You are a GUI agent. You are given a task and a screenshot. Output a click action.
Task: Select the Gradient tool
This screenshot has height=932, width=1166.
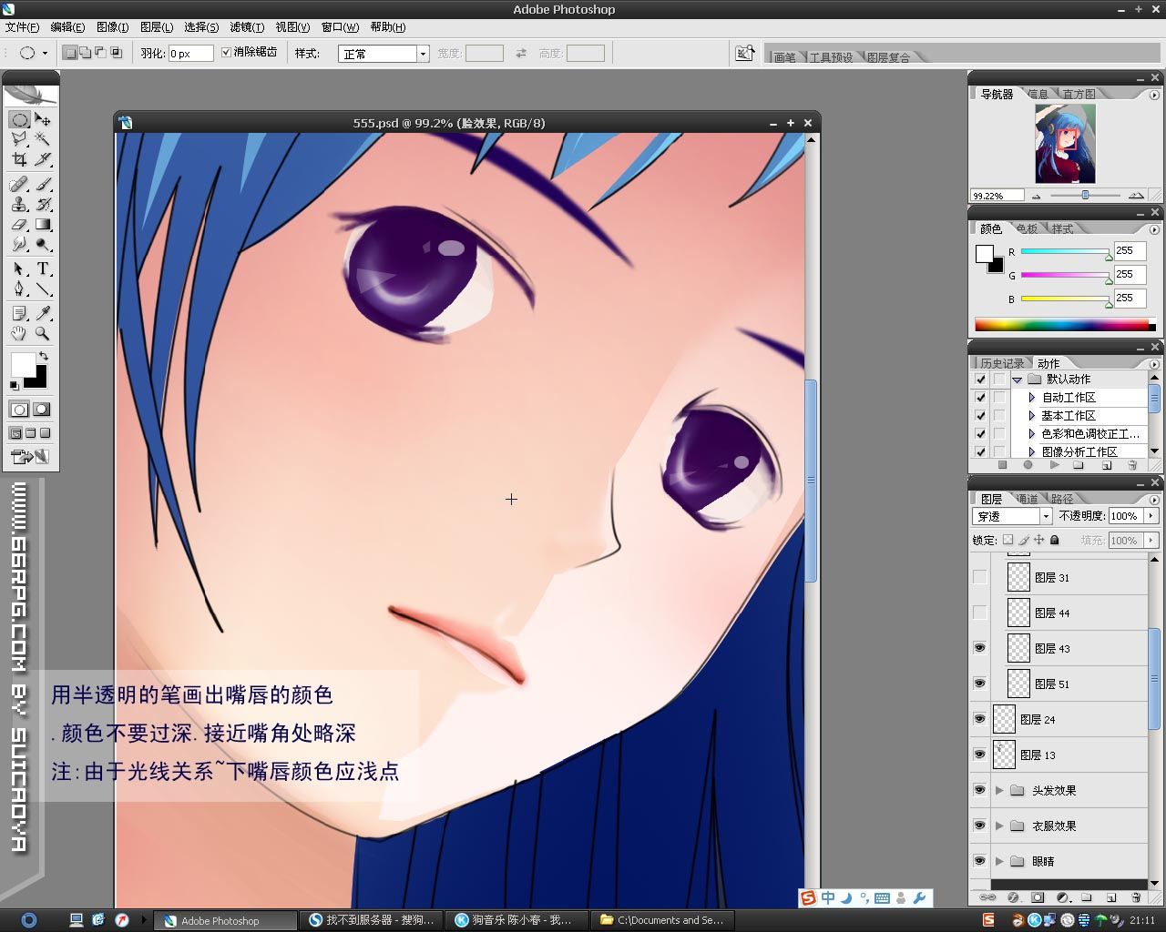point(43,225)
